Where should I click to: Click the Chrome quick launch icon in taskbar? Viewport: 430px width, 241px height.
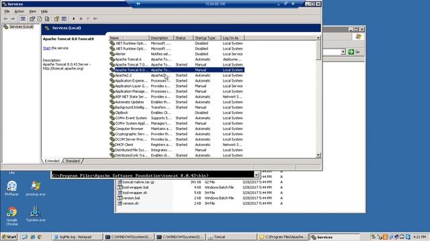40,237
